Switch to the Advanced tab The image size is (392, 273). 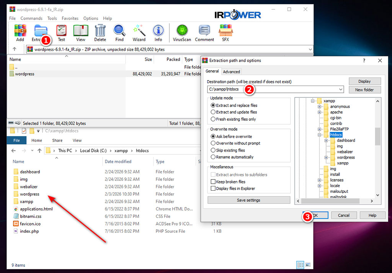pos(231,72)
